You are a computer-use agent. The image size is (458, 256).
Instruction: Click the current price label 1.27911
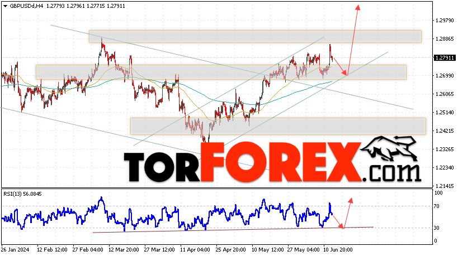coord(444,57)
